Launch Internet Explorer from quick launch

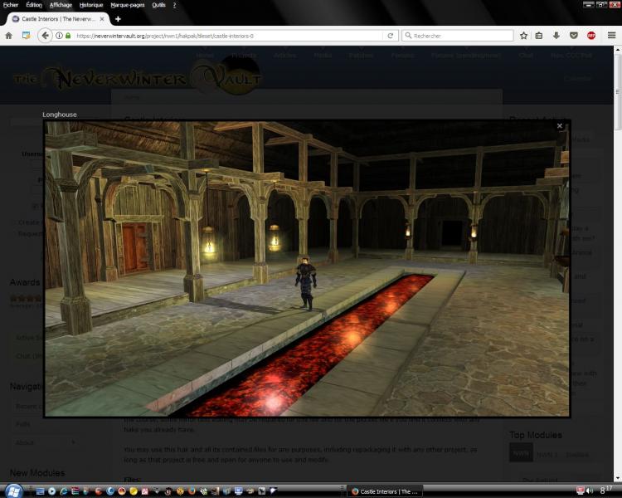pyautogui.click(x=64, y=491)
